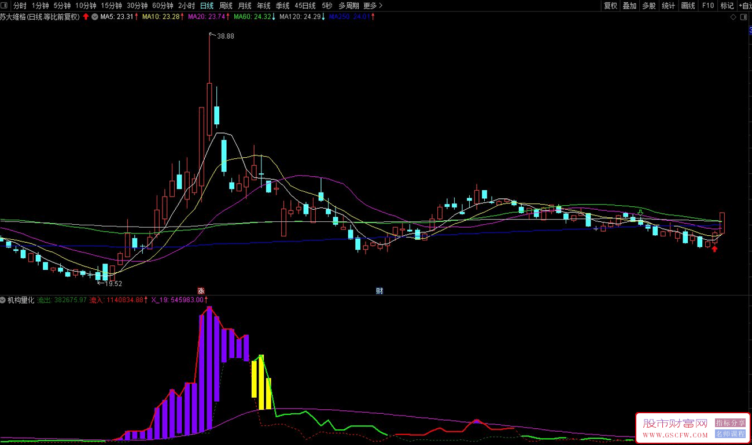Select the 2小时 period

[186, 6]
